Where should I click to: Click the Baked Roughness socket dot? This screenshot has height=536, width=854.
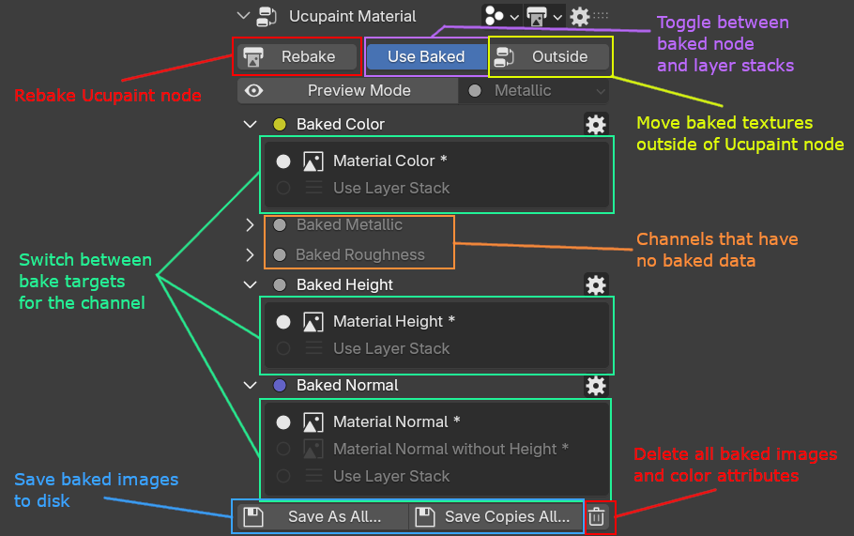280,254
